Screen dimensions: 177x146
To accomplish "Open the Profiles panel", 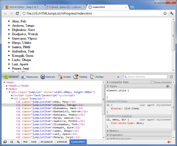I will tap(97, 77).
